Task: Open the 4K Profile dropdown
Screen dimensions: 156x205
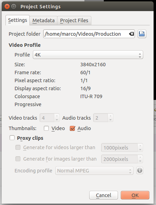Action: pos(88,55)
